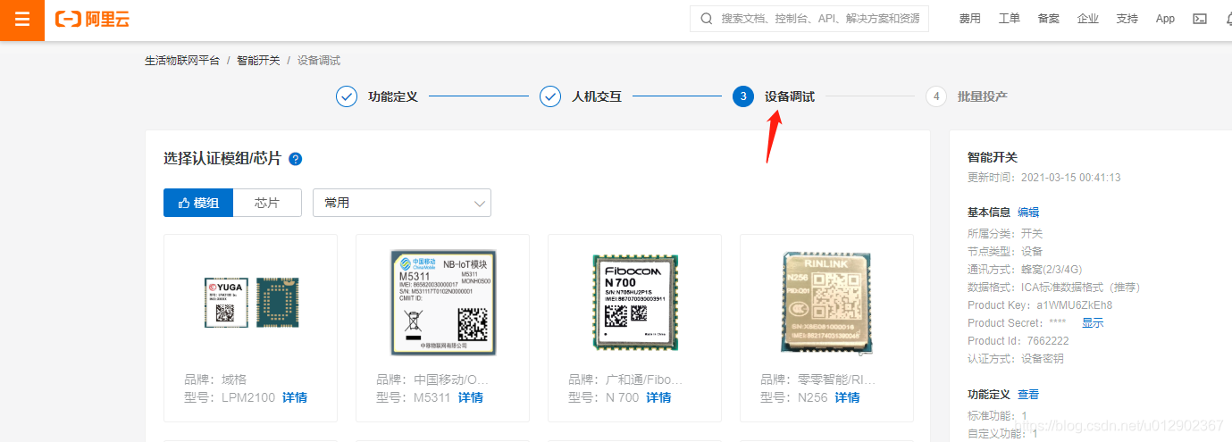Click the 更新时间 timestamp text
1232x442 pixels.
point(1043,177)
